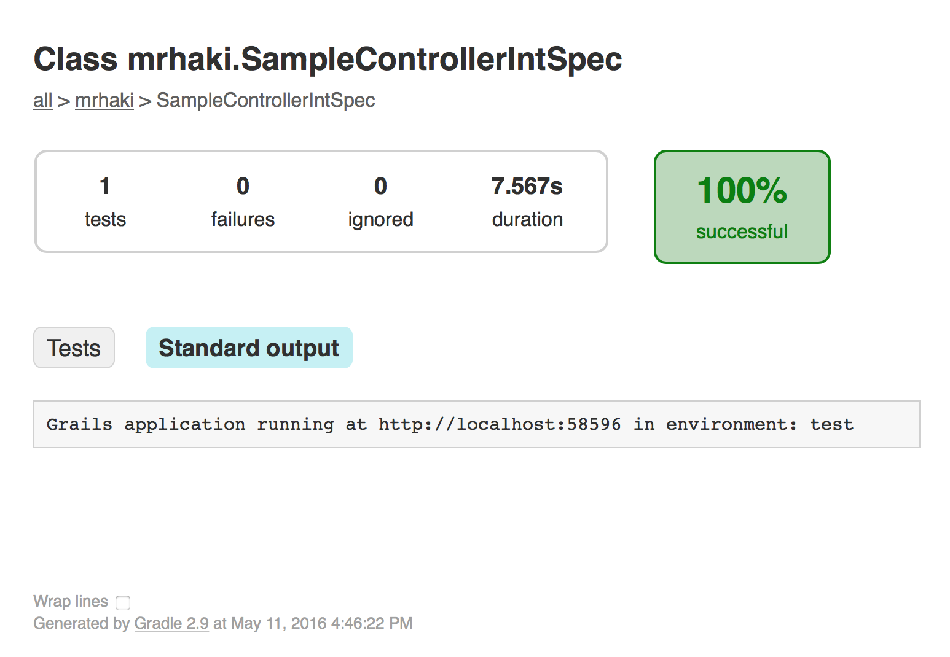Click the 100% successful green box
Viewport: 950px width, 657px height.
742,207
